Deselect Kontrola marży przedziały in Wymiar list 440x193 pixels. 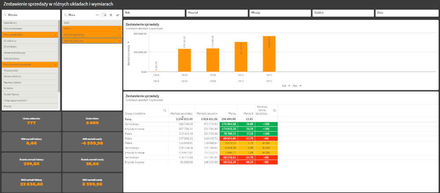(x=30, y=64)
